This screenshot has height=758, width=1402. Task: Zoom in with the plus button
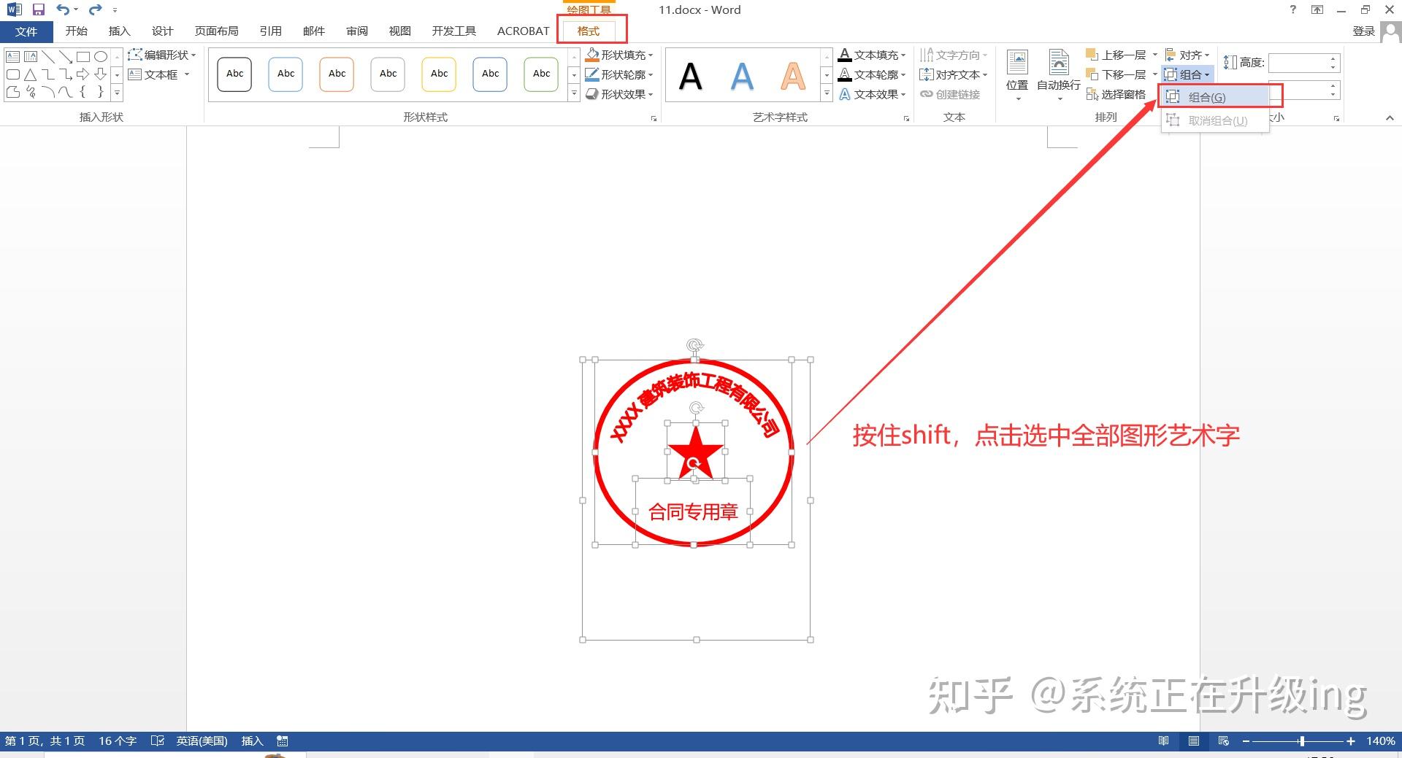tap(1351, 741)
